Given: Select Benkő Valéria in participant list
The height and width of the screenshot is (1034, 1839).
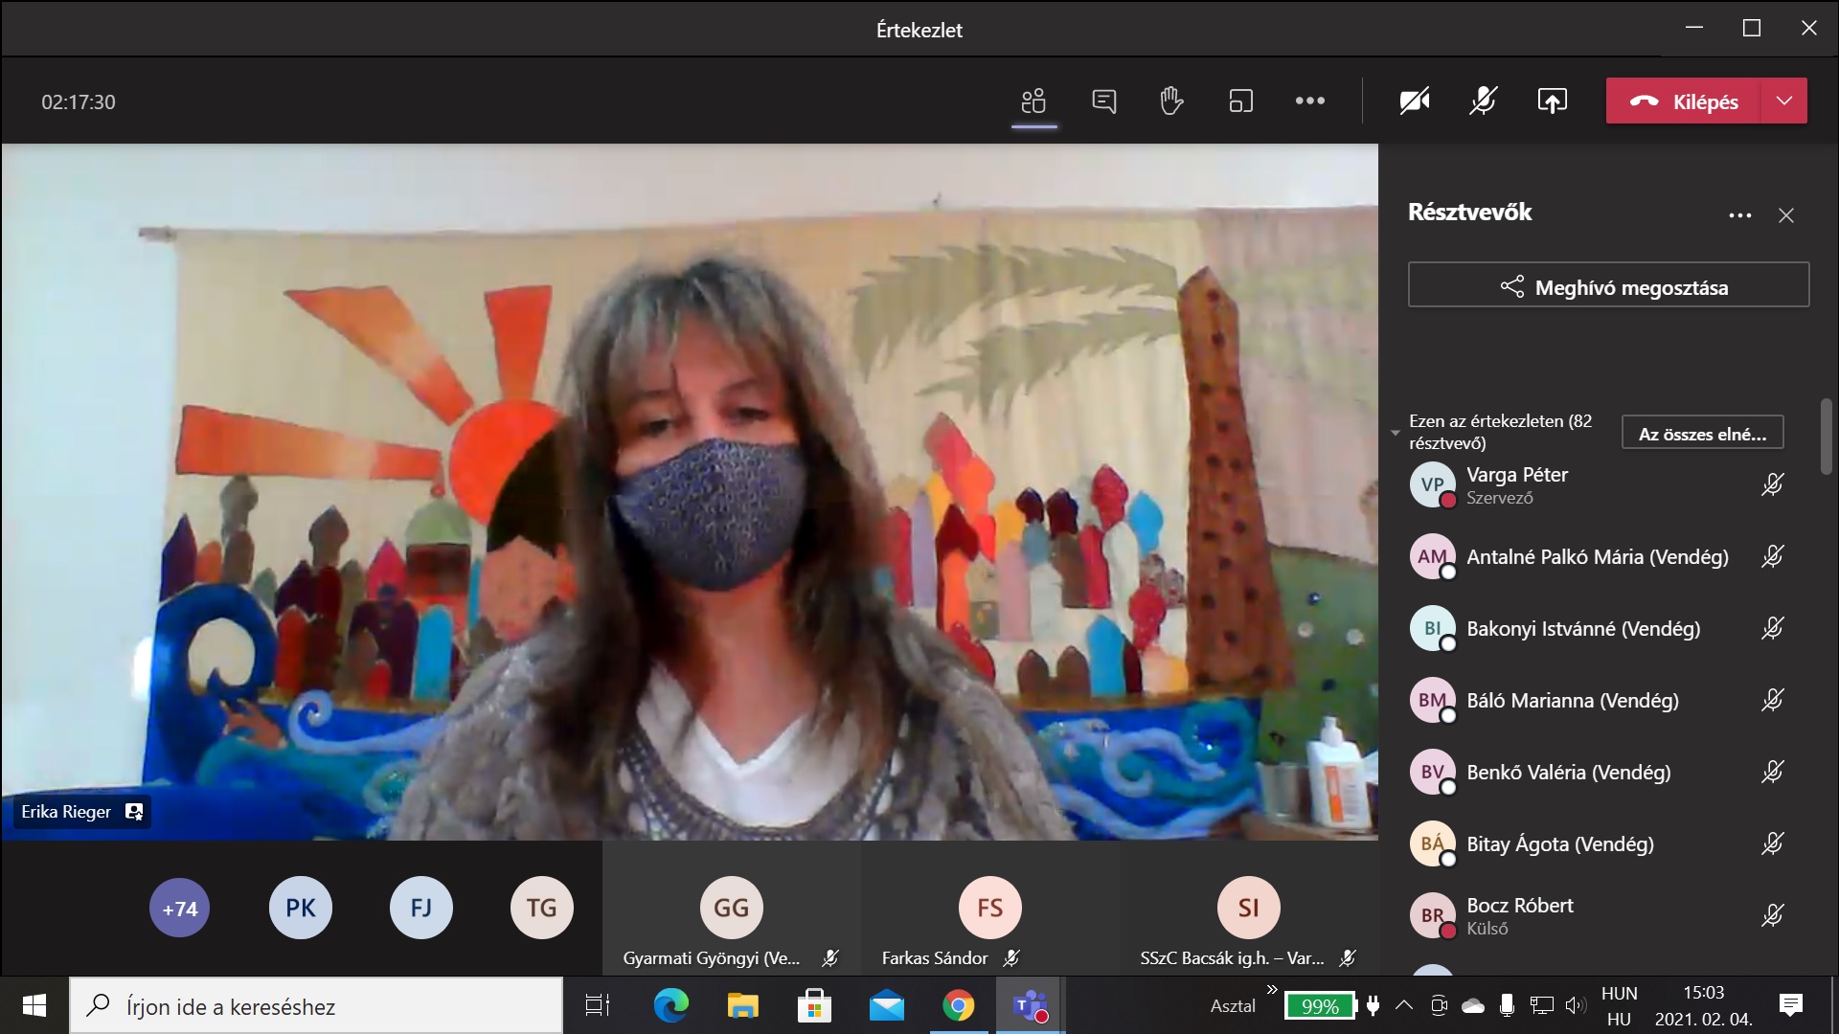Looking at the screenshot, I should pos(1568,773).
